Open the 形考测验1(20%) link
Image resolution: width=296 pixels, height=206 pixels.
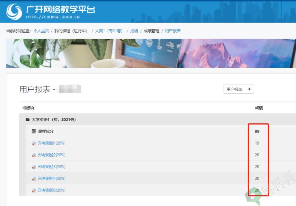pos(52,143)
